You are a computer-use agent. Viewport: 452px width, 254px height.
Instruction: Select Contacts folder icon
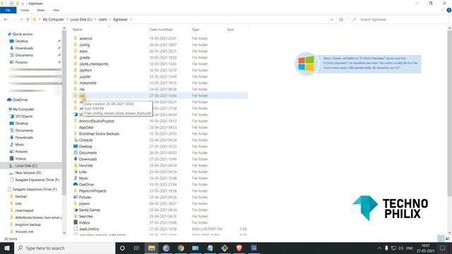pos(76,140)
